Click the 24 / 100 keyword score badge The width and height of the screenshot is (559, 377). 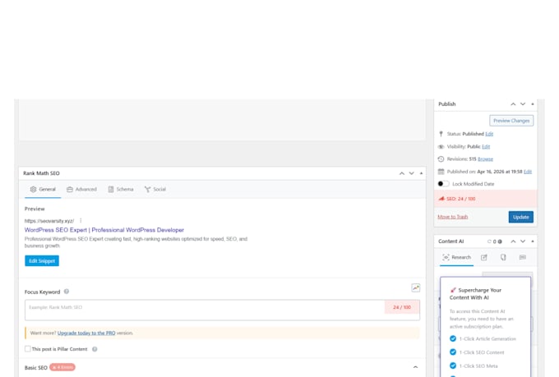coord(402,307)
